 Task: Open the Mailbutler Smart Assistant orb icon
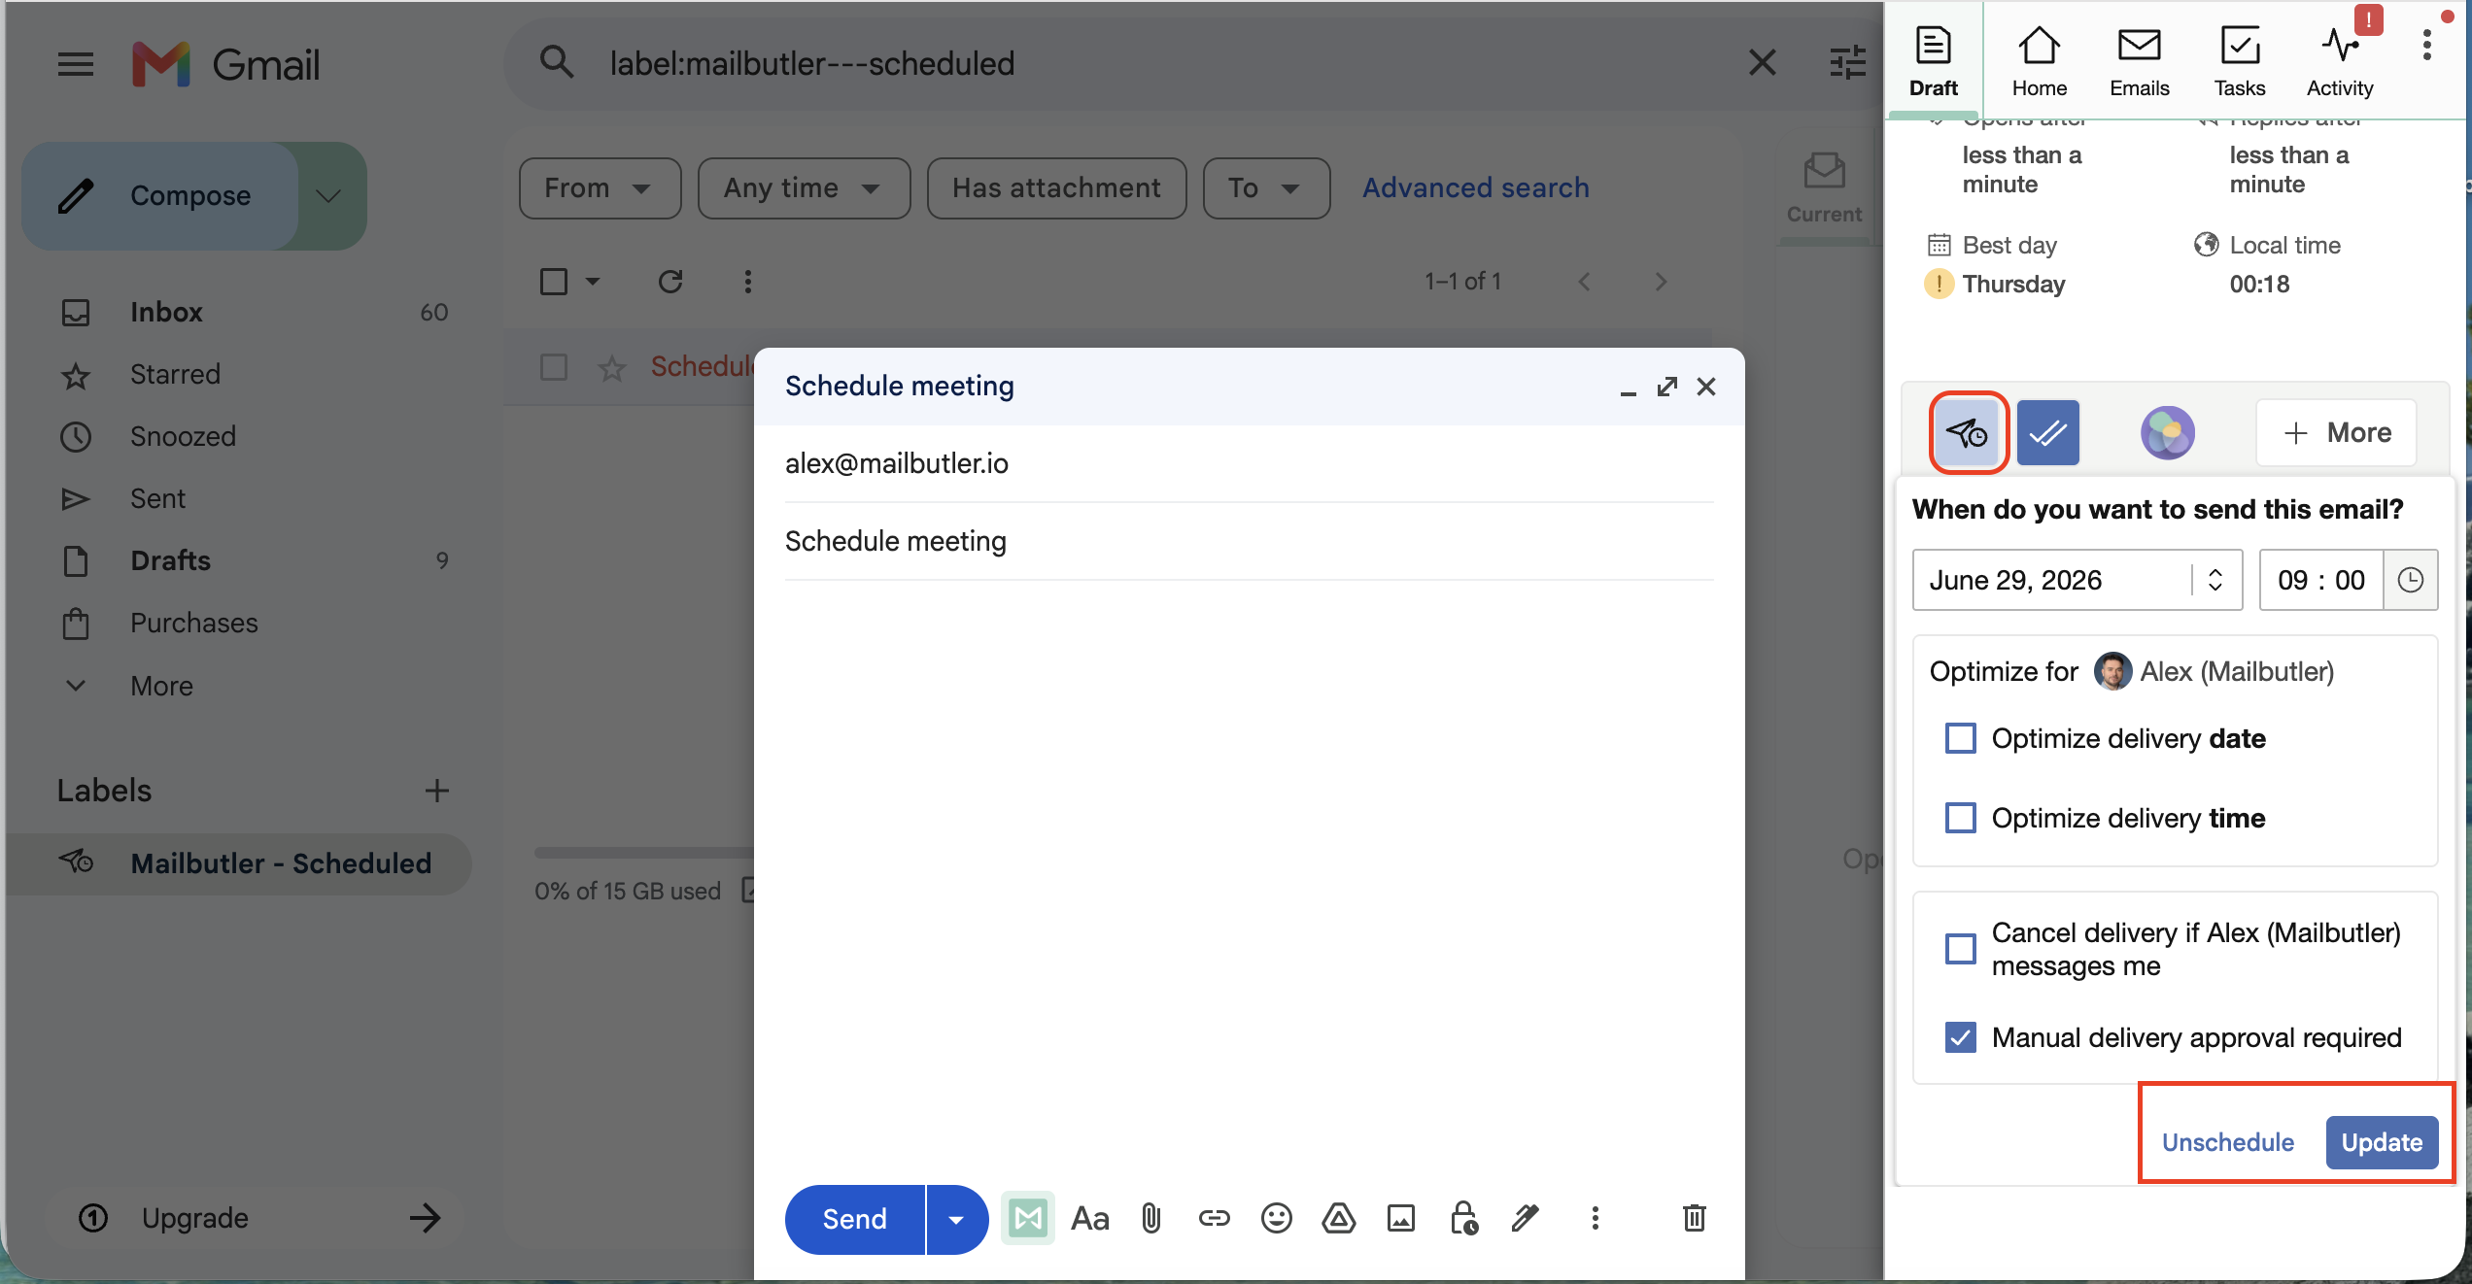[2167, 432]
